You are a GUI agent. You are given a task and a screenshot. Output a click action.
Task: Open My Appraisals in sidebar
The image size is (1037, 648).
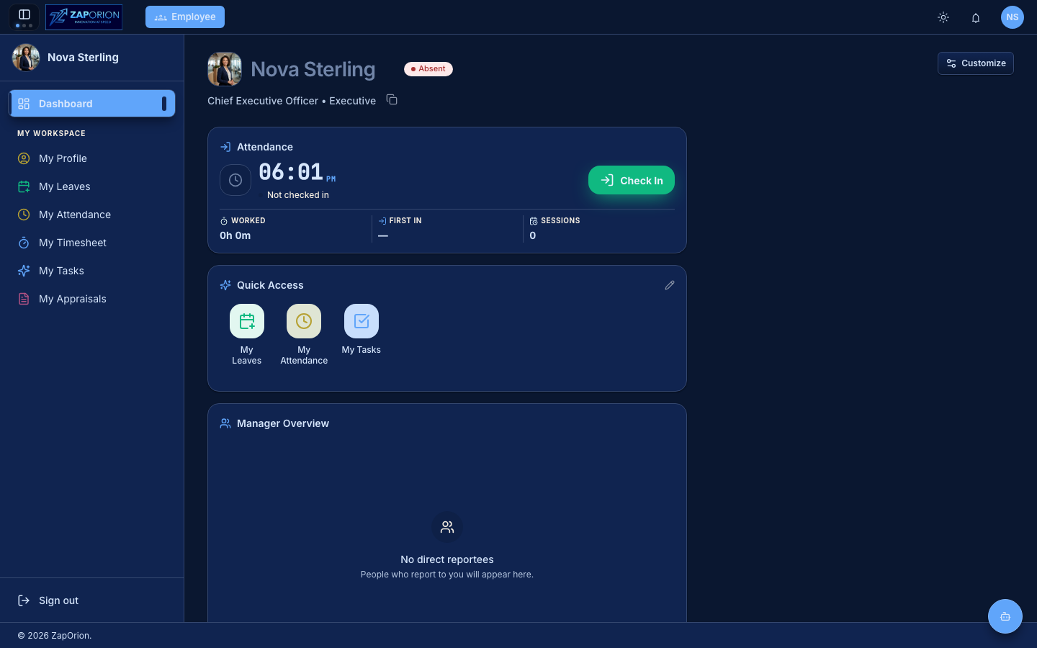pos(91,299)
